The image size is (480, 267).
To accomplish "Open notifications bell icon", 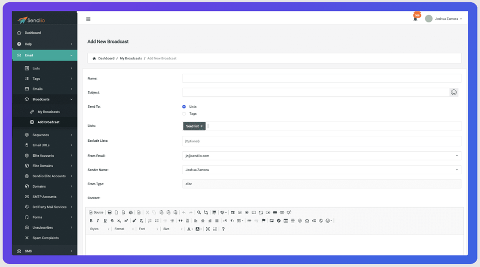I will pos(415,18).
